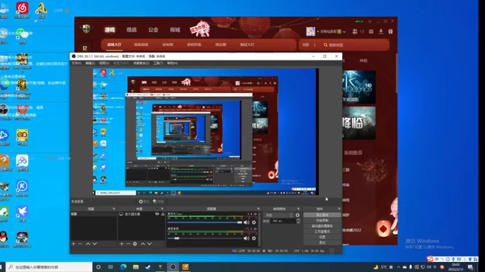This screenshot has width=485, height=272.
Task: Open the 降临 game thumbnail in the platform
Action: pos(359,123)
